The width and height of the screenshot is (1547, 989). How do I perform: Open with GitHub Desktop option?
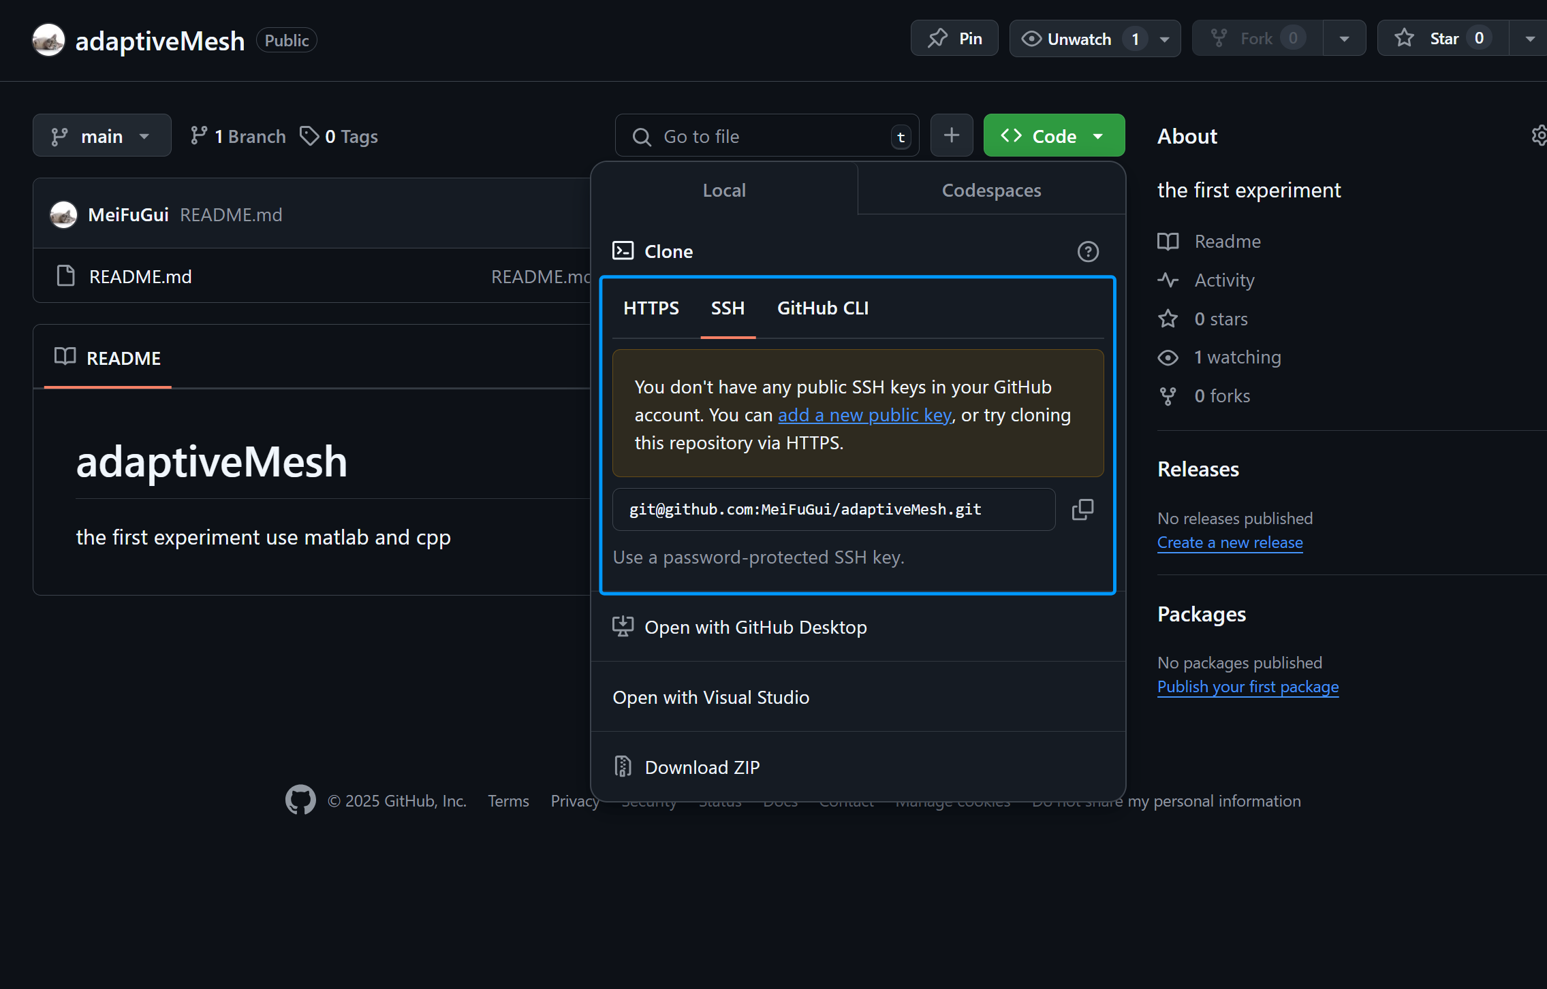pos(755,628)
